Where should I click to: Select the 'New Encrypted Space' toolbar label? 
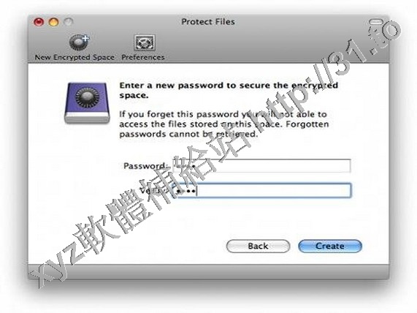[74, 57]
